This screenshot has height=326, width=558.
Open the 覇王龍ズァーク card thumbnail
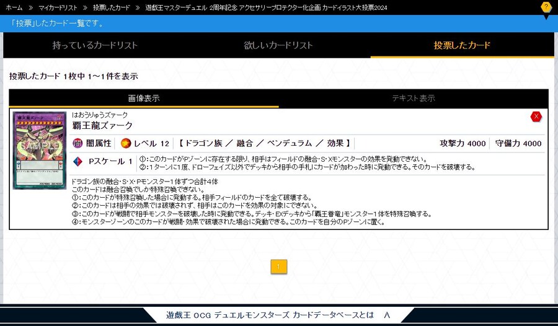coord(40,151)
